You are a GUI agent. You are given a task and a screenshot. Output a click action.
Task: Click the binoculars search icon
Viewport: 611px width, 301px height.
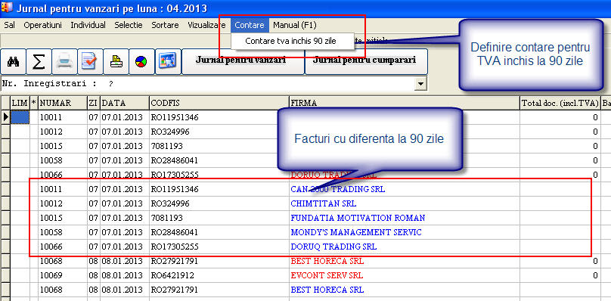click(14, 61)
